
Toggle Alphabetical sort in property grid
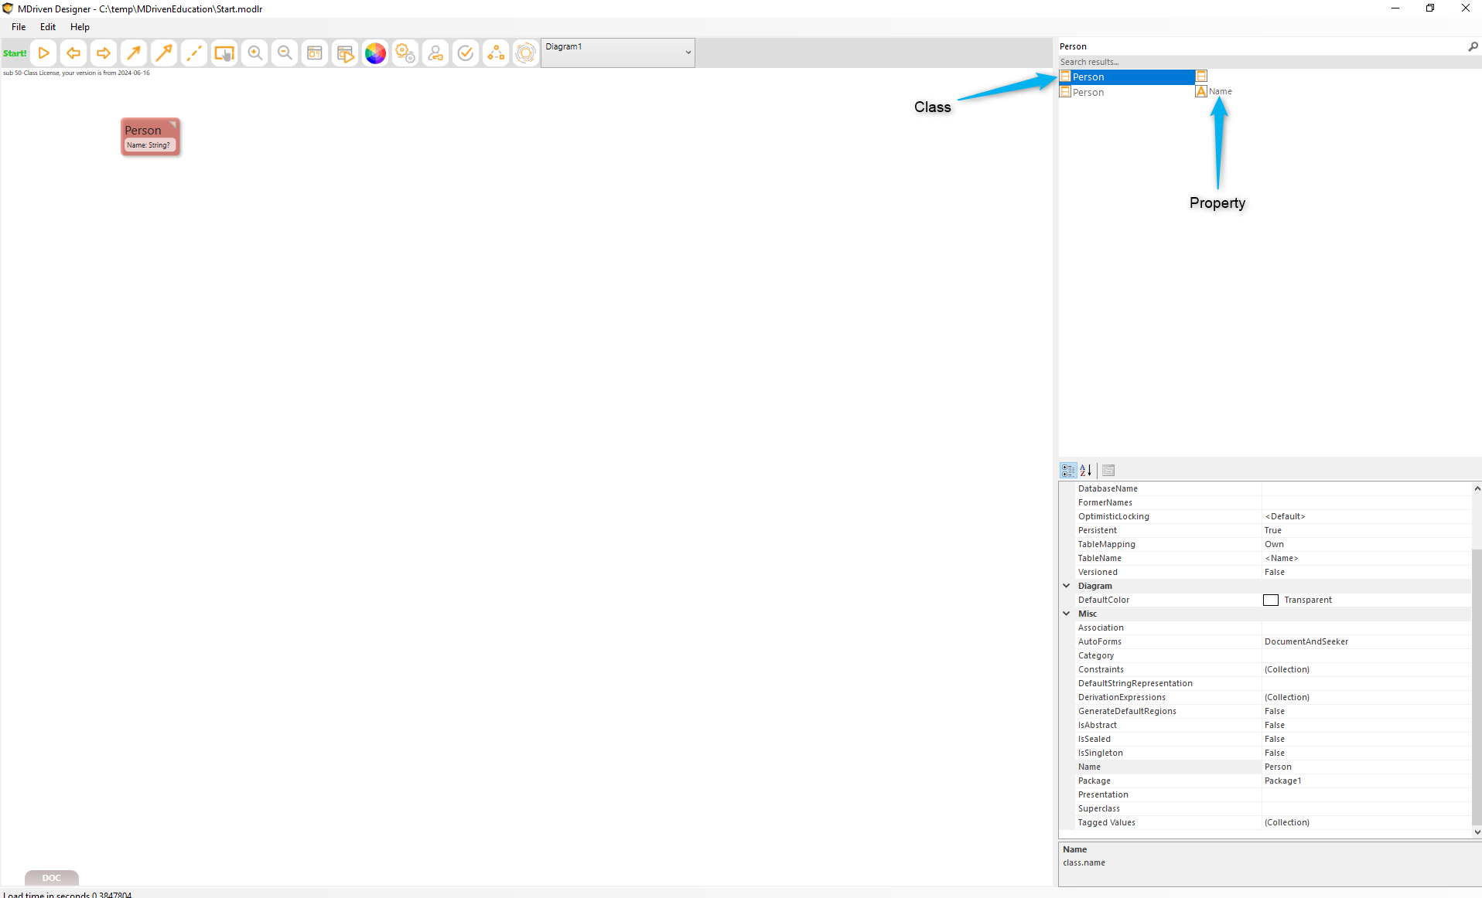tap(1086, 470)
